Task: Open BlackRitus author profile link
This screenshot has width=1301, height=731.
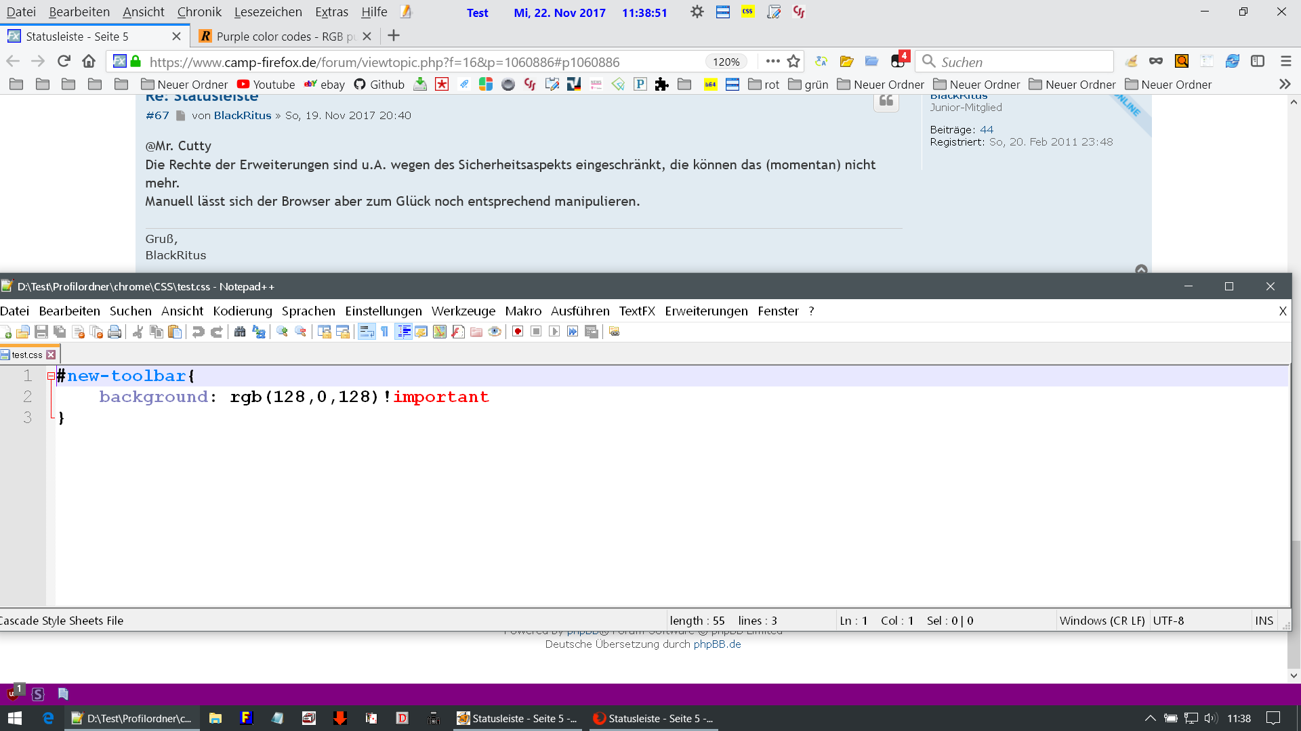Action: click(242, 116)
